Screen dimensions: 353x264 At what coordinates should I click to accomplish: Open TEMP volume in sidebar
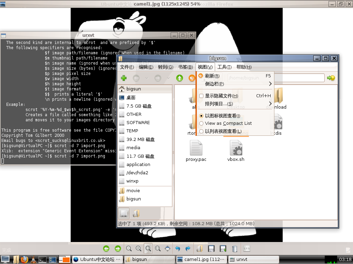pyautogui.click(x=145, y=131)
